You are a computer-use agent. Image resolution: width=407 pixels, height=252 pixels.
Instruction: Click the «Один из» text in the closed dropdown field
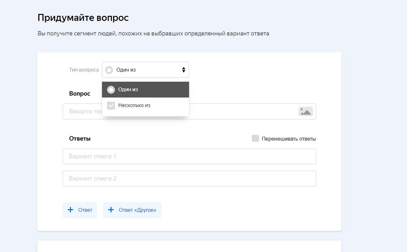[126, 70]
